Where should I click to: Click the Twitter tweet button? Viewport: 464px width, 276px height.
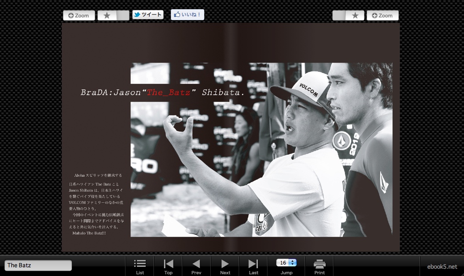tap(147, 15)
